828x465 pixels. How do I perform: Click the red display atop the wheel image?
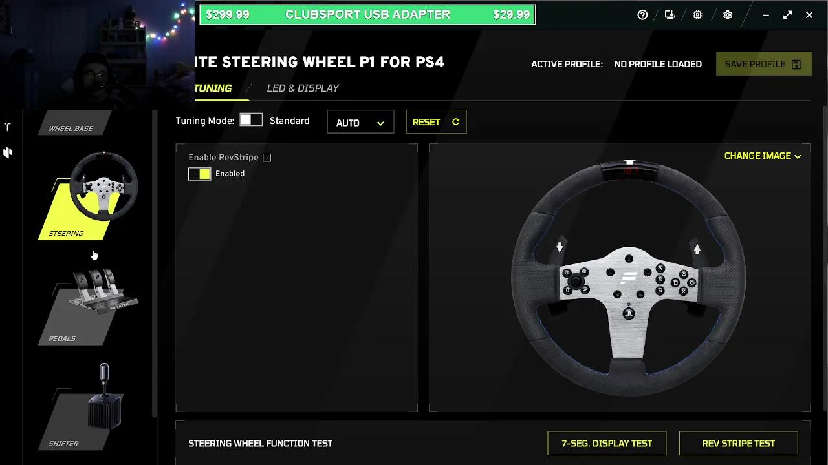tap(630, 171)
